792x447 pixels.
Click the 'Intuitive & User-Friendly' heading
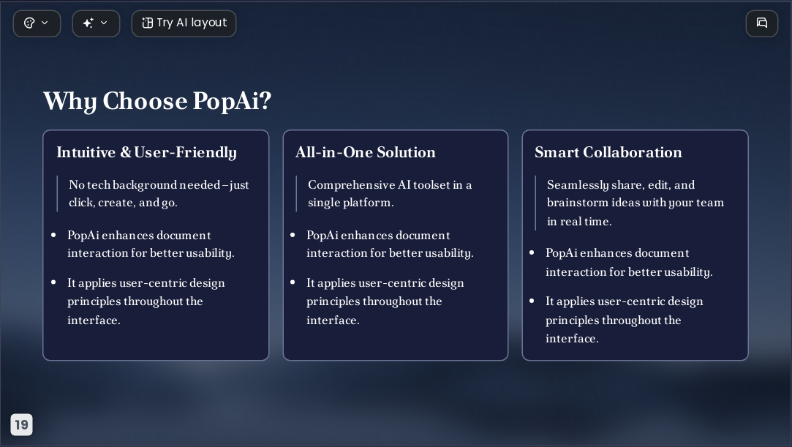[146, 152]
